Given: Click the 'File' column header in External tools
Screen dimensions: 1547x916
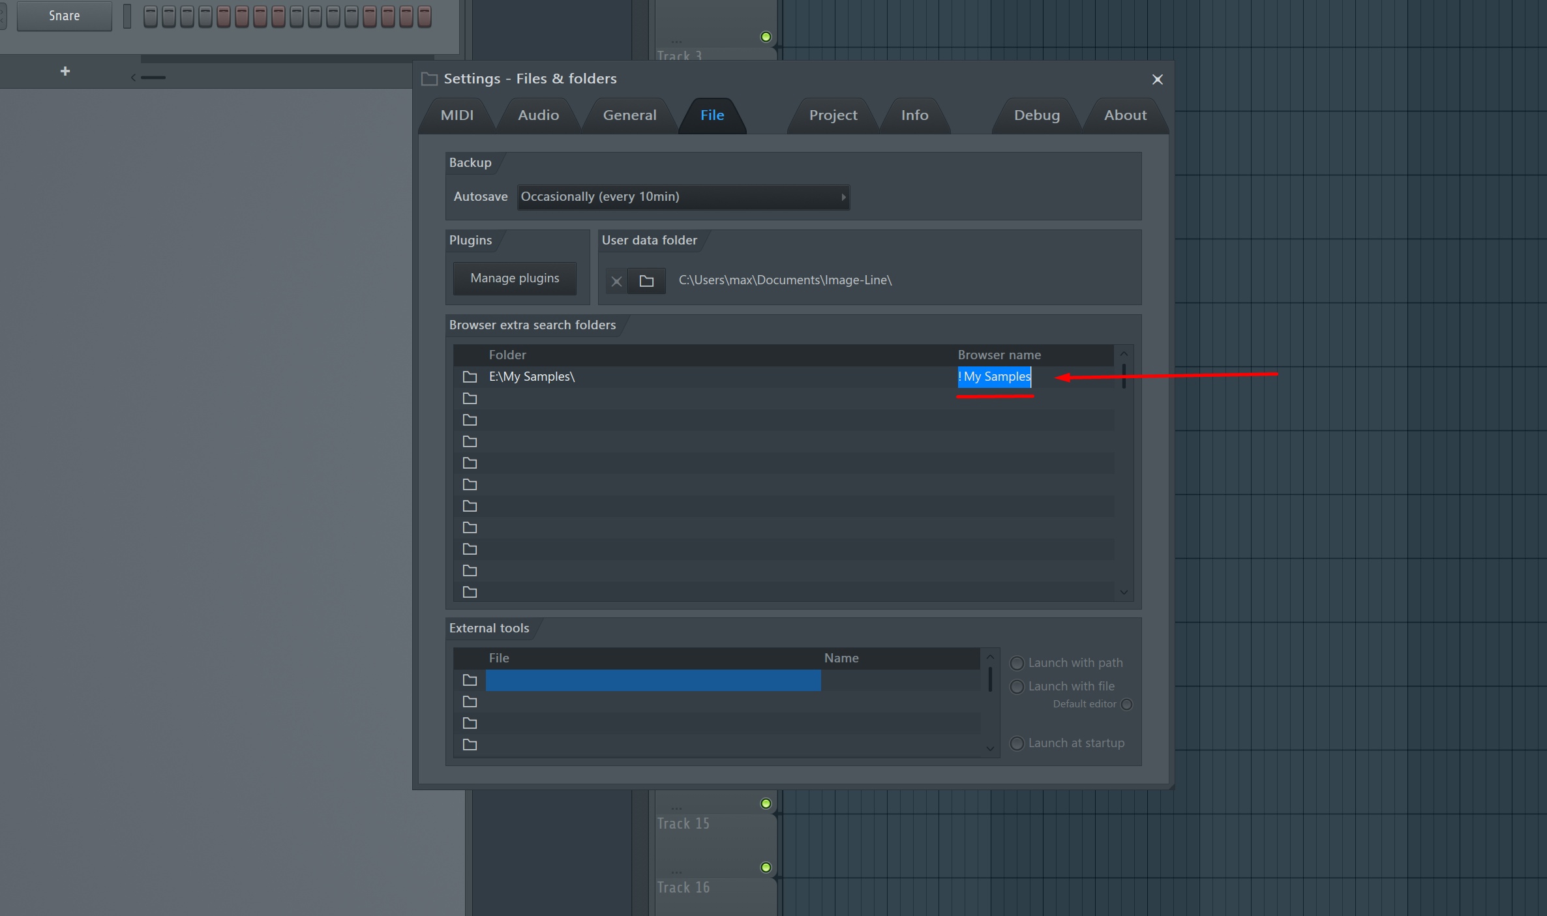Looking at the screenshot, I should [499, 658].
